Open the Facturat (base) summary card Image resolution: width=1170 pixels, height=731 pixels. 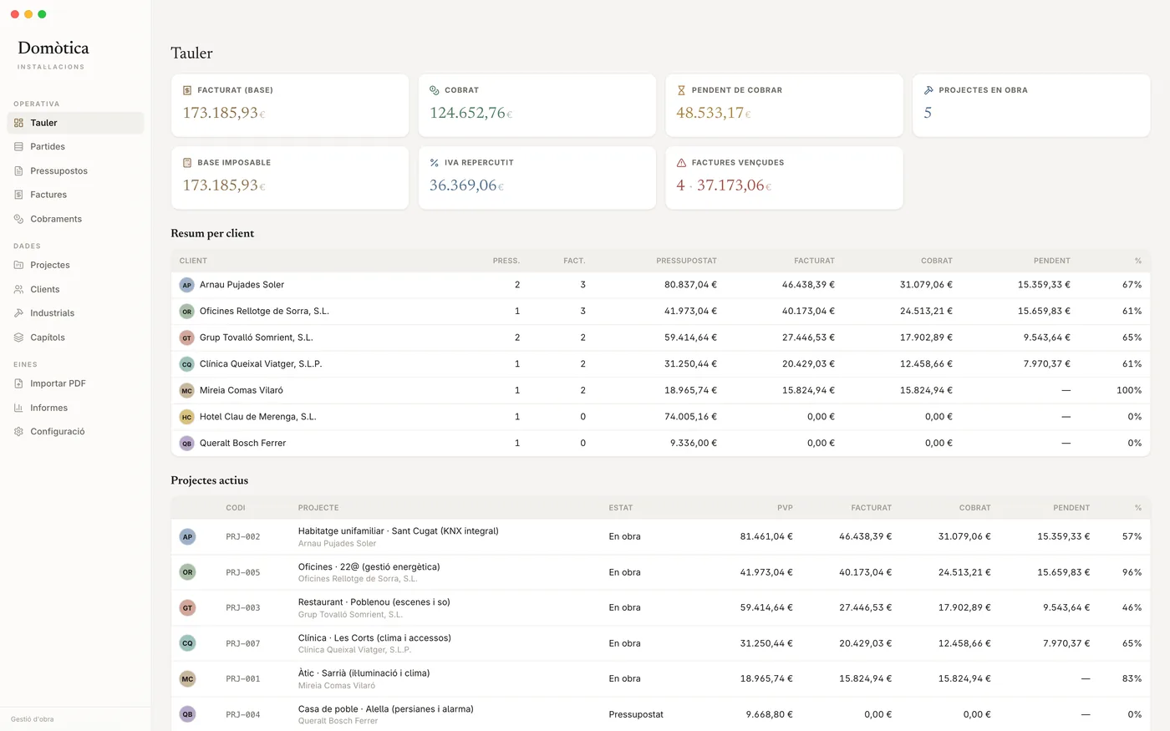290,105
